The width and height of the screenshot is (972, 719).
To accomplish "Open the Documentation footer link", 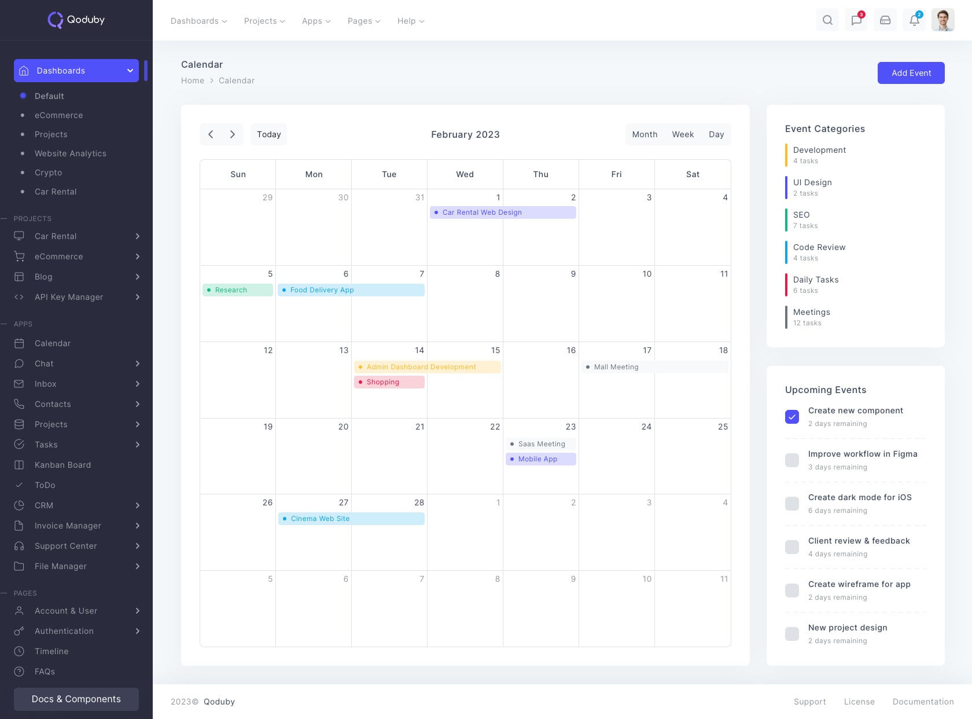I will [x=923, y=702].
